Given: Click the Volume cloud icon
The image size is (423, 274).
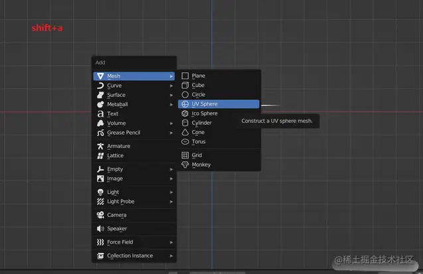Looking at the screenshot, I should (x=100, y=123).
